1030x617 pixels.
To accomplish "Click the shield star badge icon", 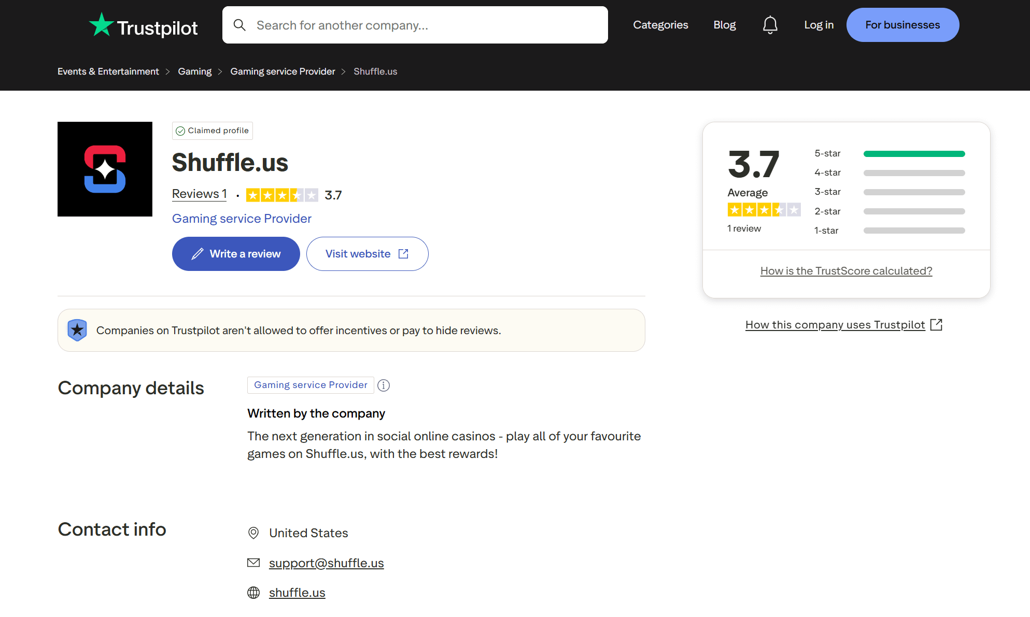I will (x=77, y=330).
